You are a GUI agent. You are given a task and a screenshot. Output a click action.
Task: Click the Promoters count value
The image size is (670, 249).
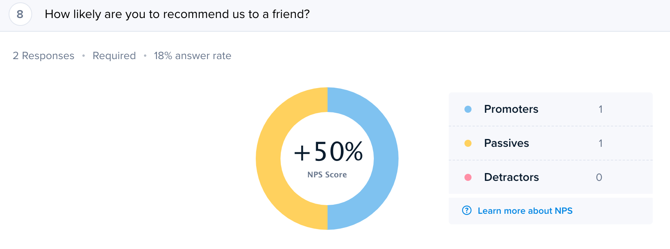pos(601,109)
